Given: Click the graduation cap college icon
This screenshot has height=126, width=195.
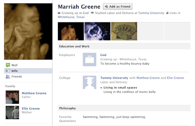Looking at the screenshot, I should [x=90, y=82].
